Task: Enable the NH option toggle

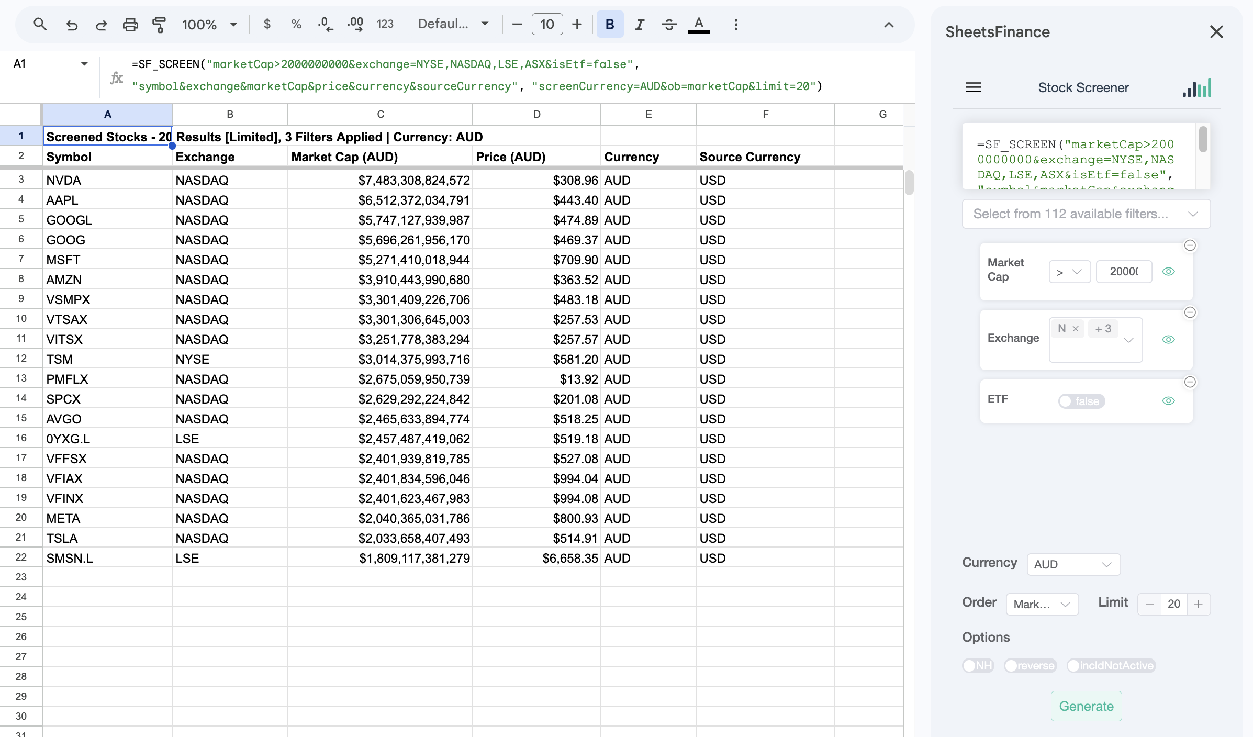Action: [x=978, y=665]
